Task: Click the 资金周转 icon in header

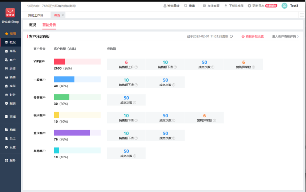Action: [165, 6]
